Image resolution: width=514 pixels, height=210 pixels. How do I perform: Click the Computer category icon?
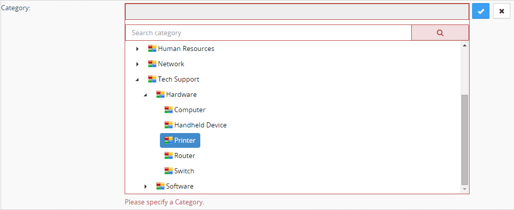pos(168,110)
